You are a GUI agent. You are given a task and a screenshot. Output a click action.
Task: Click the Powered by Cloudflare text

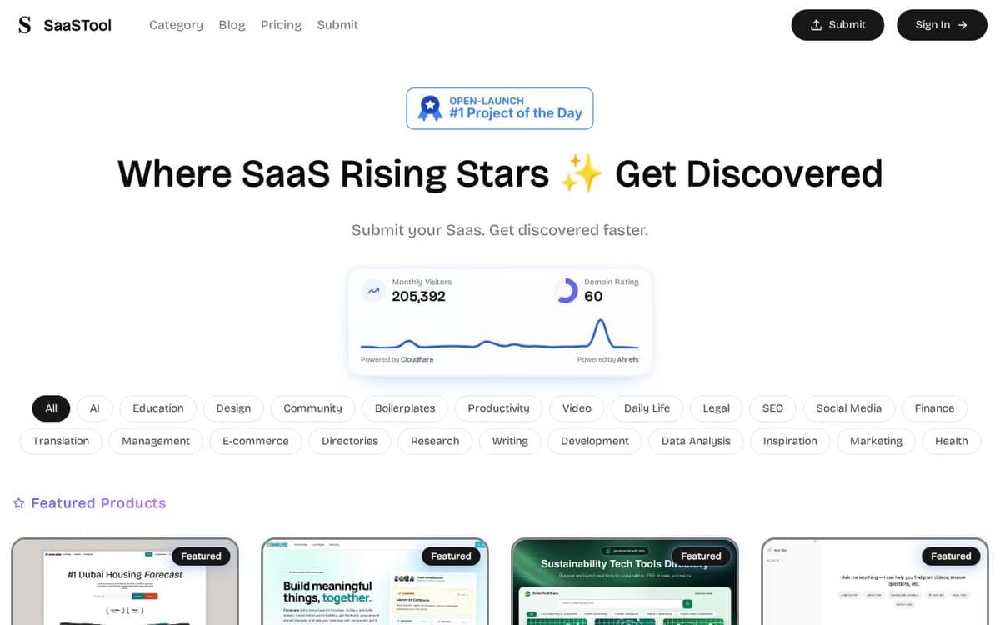point(397,360)
